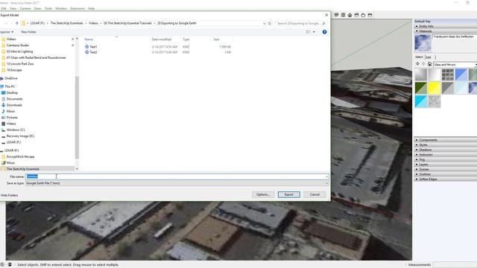Show In Model materials home icon
The height and width of the screenshot is (268, 477).
[429, 64]
